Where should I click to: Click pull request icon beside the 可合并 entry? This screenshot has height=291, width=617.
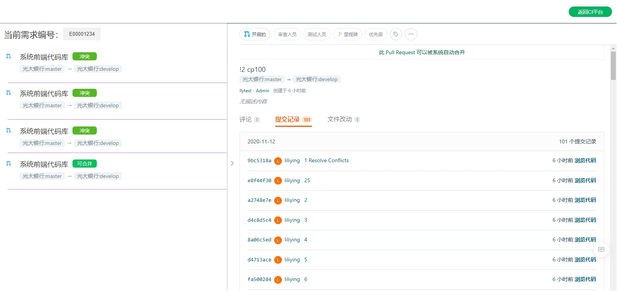[x=8, y=164]
